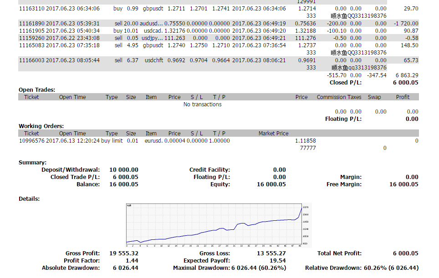Viewport: 439px width, 278px height.
Task: Click the Free Margin label
Action: [x=344, y=184]
